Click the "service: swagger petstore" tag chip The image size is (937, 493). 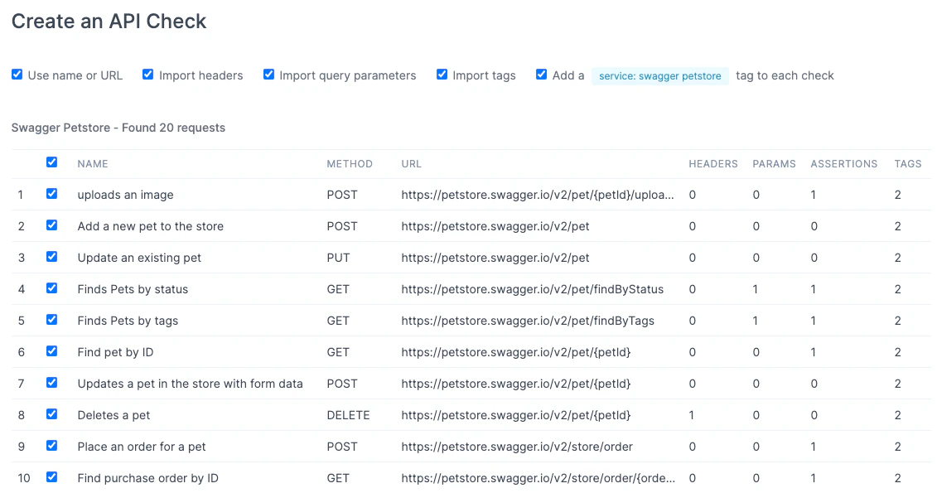point(660,75)
